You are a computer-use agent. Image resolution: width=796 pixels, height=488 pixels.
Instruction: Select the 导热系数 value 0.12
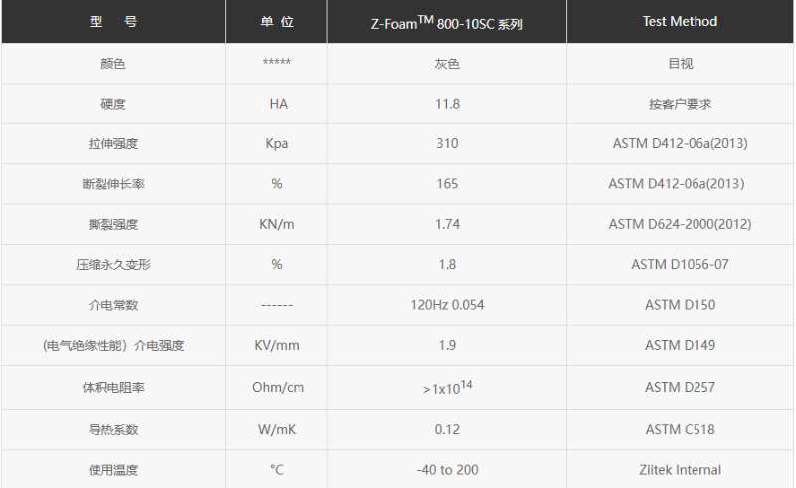coord(447,429)
